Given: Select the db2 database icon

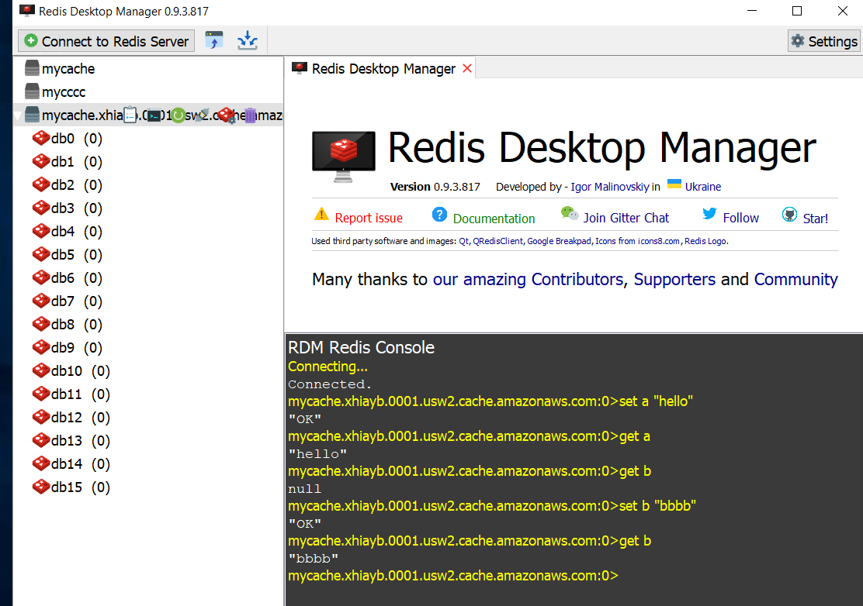Looking at the screenshot, I should click(x=40, y=184).
